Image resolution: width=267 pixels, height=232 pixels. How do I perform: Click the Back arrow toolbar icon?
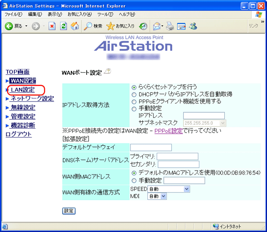9,26
